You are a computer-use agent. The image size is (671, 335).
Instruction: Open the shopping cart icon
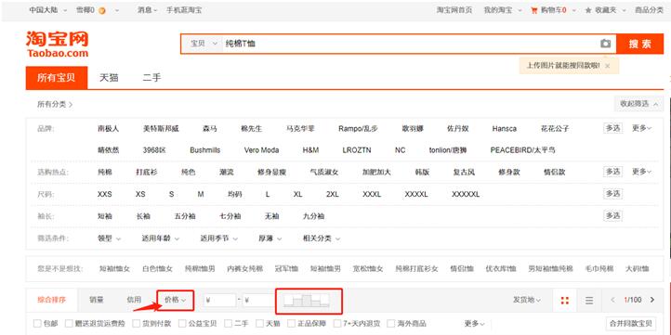pos(533,10)
